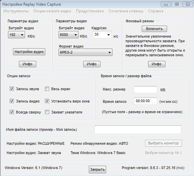Image resolution: width=194 pixels, height=176 pixels.
Task: Open the video format MPEG-2 dropdown
Action: pos(86,52)
